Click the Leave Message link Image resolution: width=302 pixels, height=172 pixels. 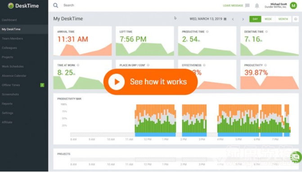tap(233, 5)
